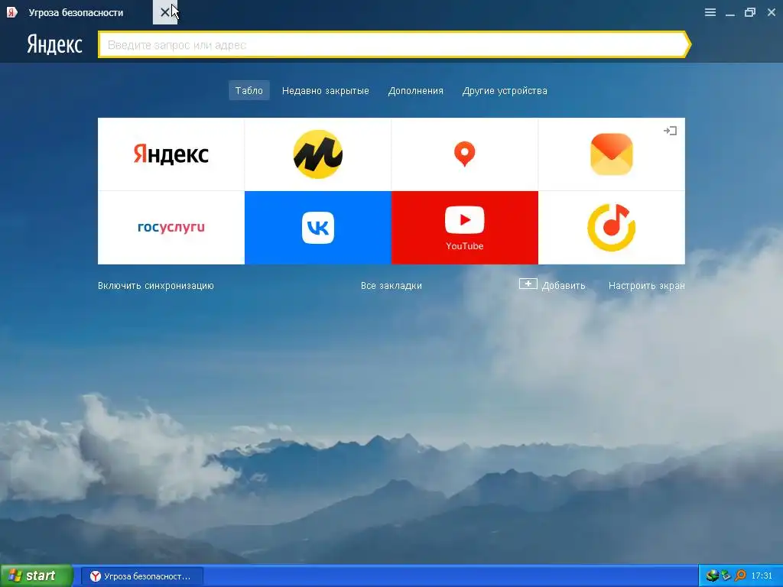Click the Яндекс logo near search bar
783x587 pixels.
click(x=54, y=44)
